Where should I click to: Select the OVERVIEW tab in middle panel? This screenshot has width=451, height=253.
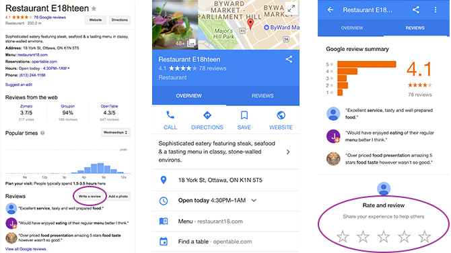pos(189,96)
